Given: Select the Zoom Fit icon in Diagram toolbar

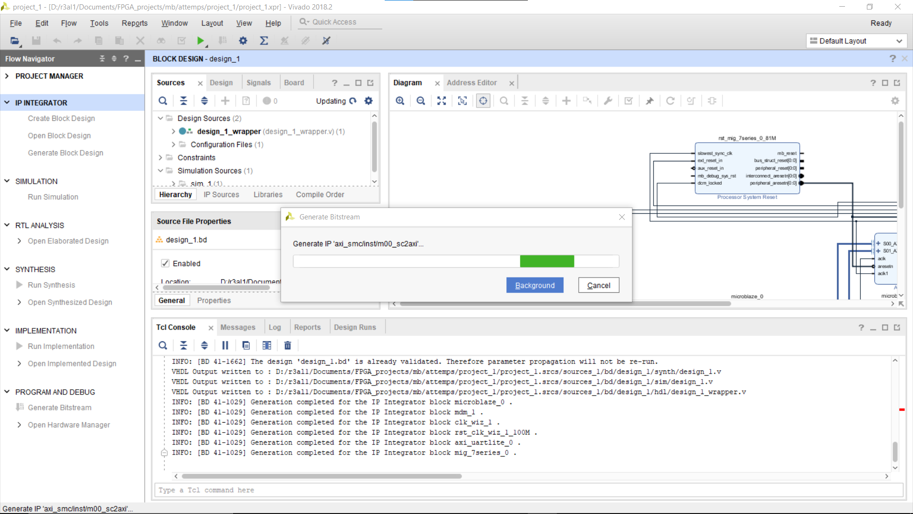Looking at the screenshot, I should click(x=442, y=100).
